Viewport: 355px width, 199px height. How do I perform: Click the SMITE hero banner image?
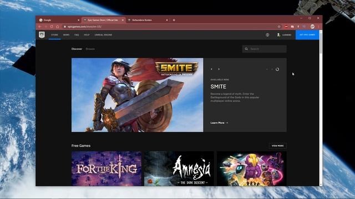137,95
